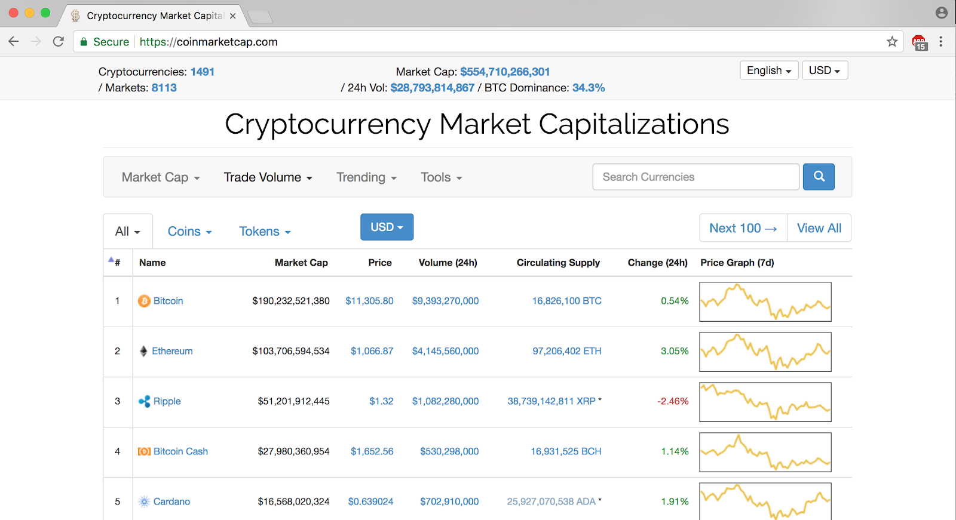Viewport: 956px width, 520px height.
Task: Click the Bitcoin Cash logo icon
Action: point(144,451)
